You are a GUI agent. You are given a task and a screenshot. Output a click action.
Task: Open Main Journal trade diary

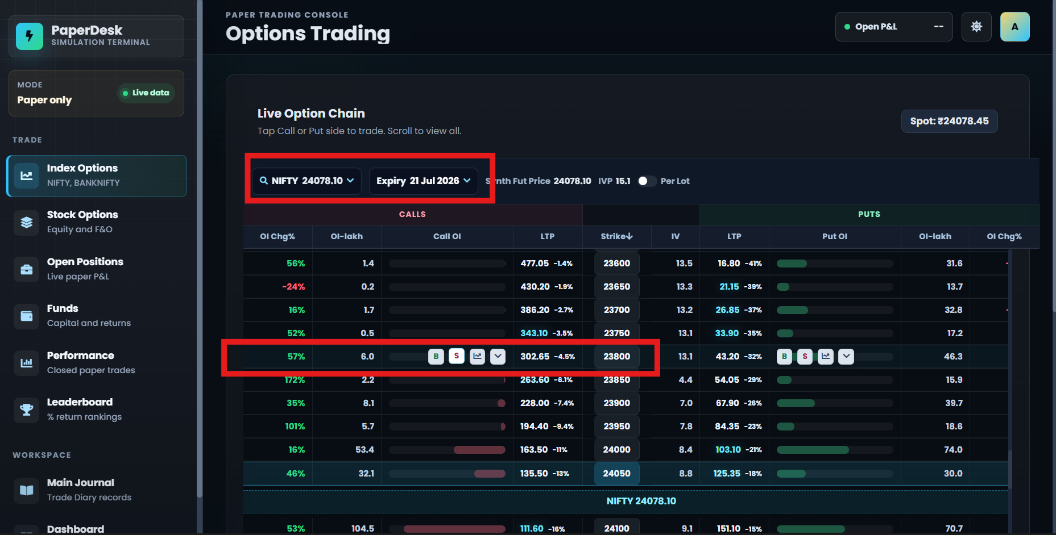tap(97, 490)
